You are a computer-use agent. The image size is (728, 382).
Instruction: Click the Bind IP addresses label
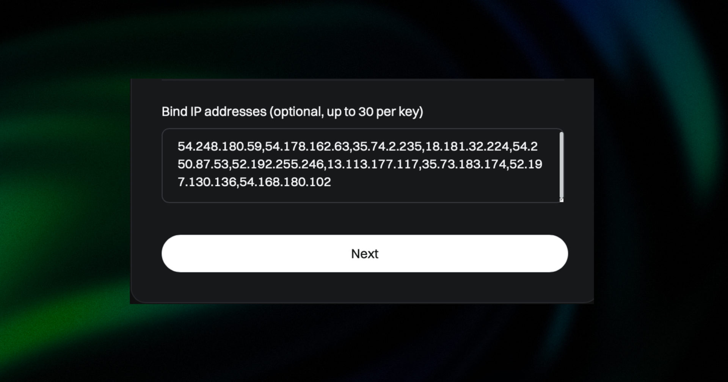293,111
